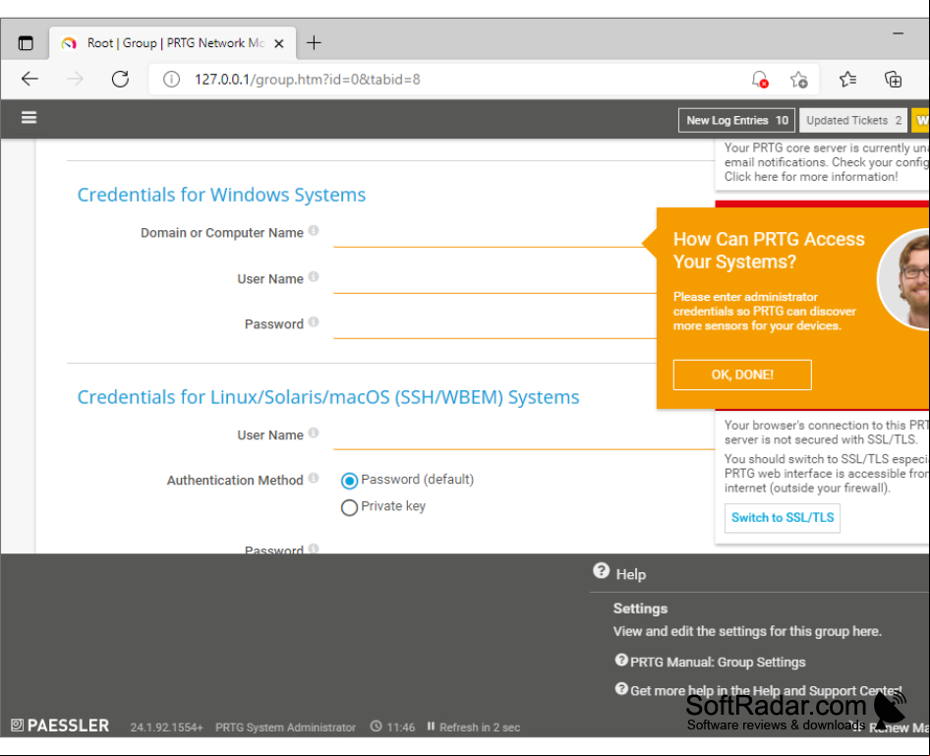The width and height of the screenshot is (930, 756).
Task: Click PRTG System Administrator in the footer
Action: 285,727
